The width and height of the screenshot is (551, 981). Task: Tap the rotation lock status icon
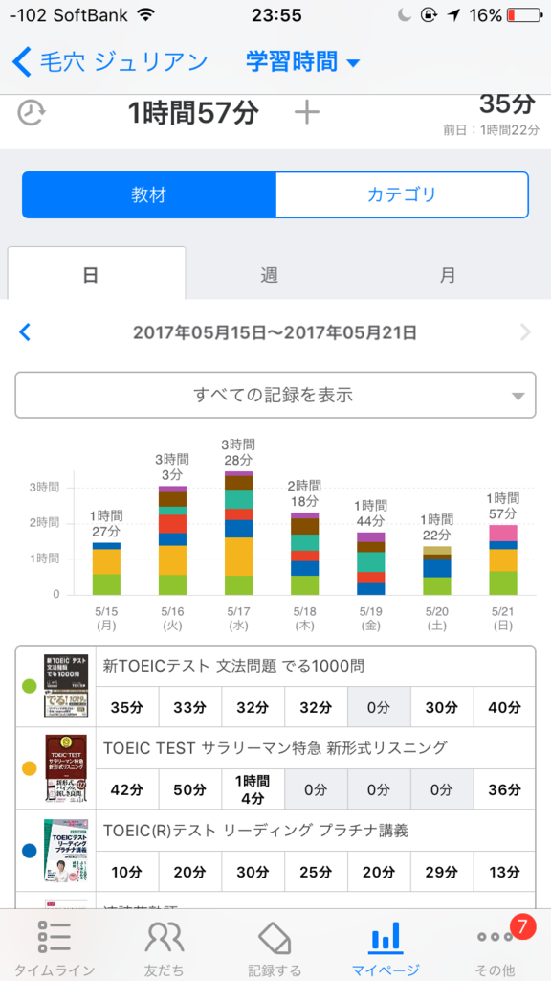tap(429, 15)
